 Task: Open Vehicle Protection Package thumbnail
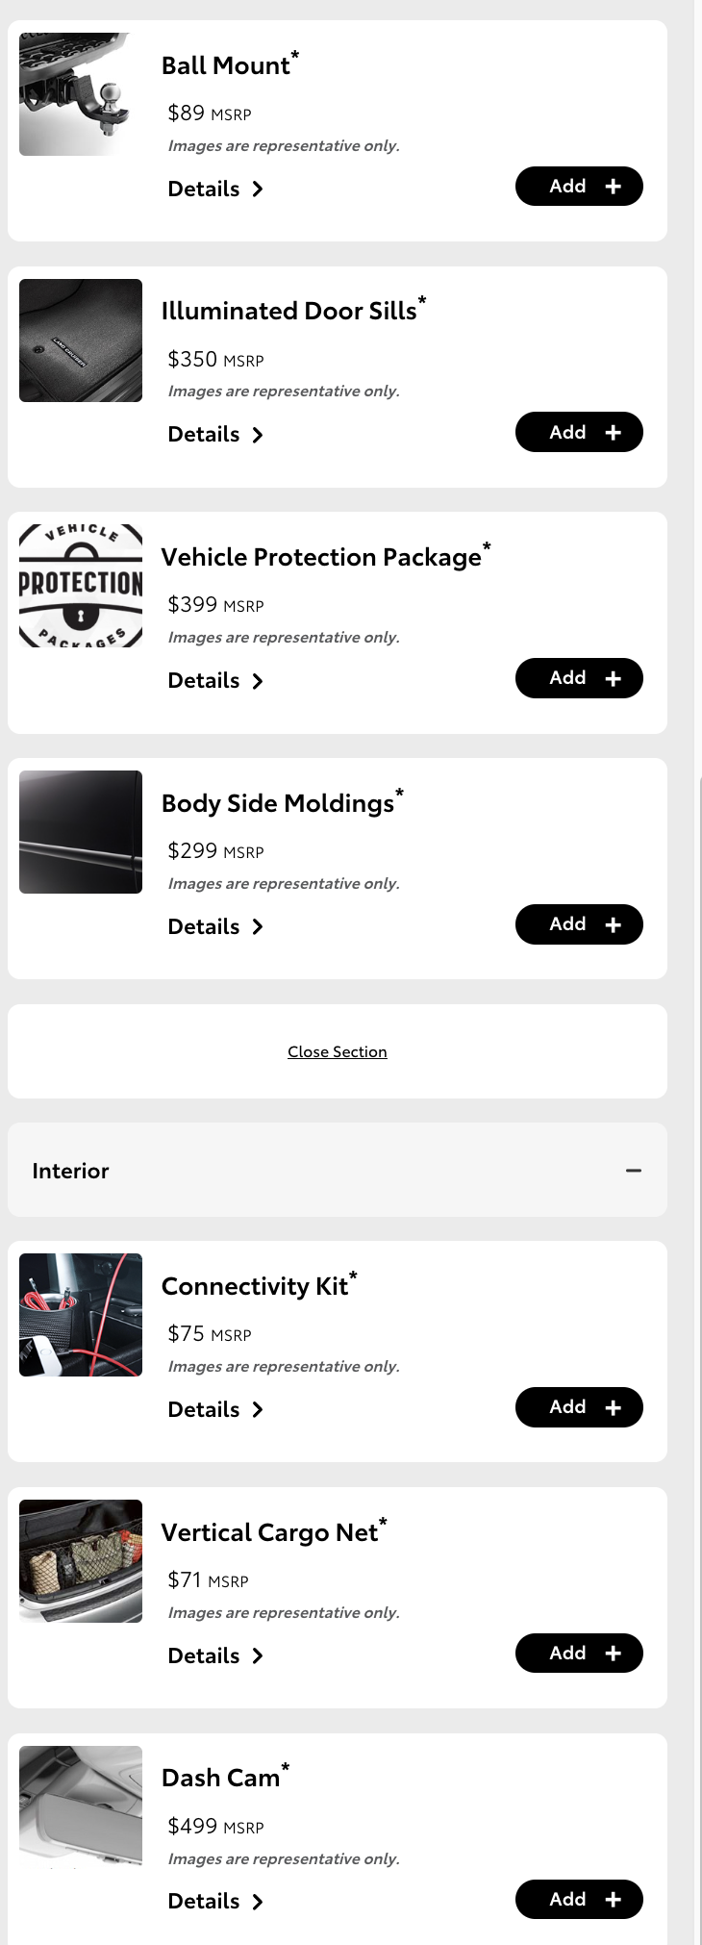[x=81, y=586]
